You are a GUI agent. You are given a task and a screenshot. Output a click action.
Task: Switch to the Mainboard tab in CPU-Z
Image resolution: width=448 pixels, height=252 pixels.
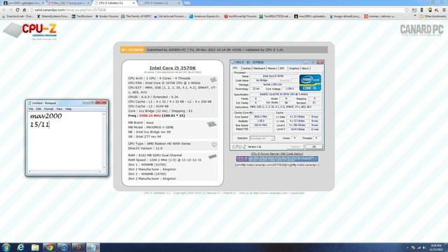pyautogui.click(x=259, y=69)
